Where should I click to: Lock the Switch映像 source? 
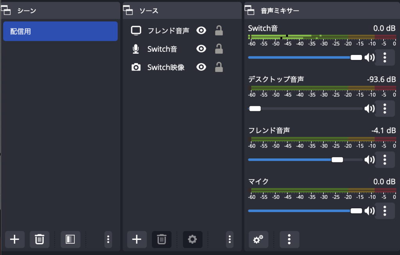coord(219,67)
